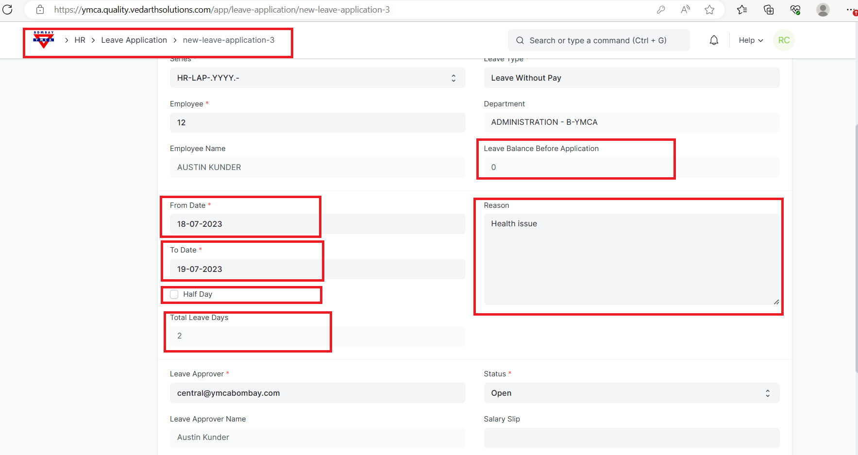Click the From Date field
This screenshot has height=455, width=858.
317,224
